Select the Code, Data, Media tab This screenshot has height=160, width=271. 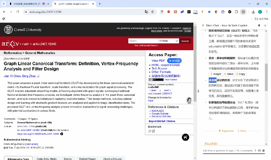[46, 158]
